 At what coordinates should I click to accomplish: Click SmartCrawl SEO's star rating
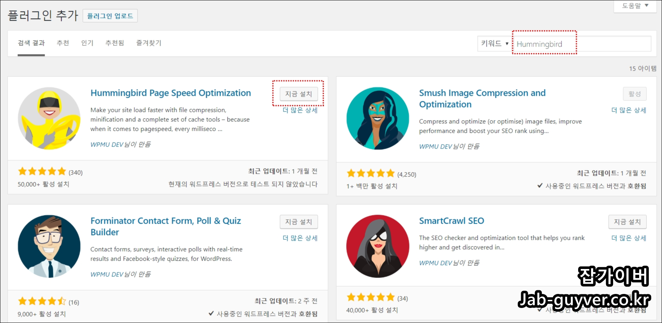(x=371, y=297)
